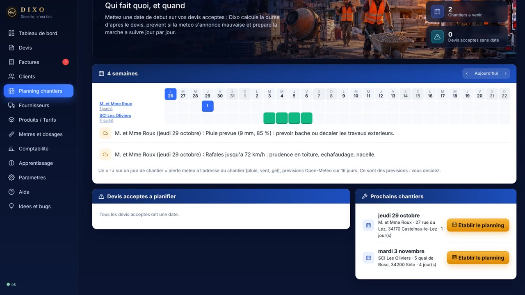Viewport: 525px width, 295px height.
Task: Open the M. et Mme Roux link
Action: point(116,104)
